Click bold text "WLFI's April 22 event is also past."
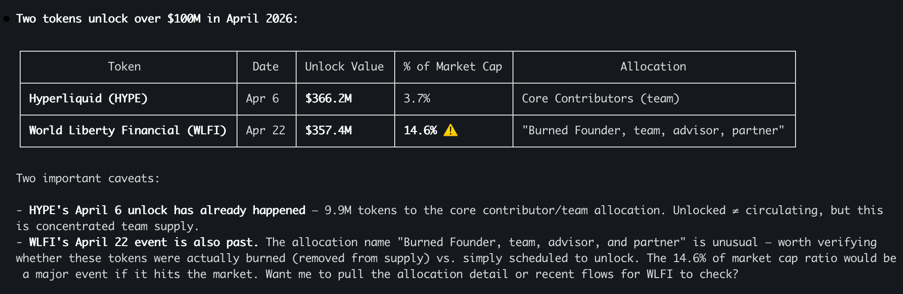The image size is (903, 294). click(x=144, y=242)
